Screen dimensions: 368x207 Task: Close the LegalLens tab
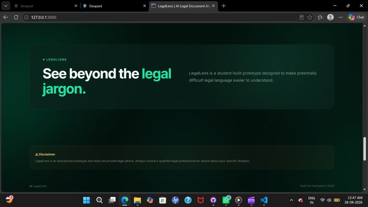click(213, 6)
